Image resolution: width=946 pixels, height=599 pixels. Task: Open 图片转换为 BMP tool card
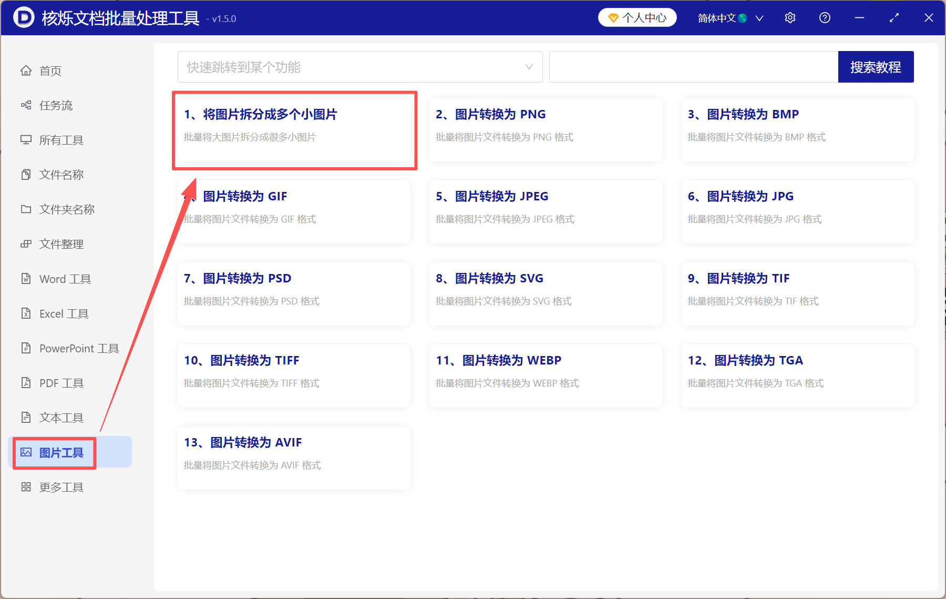(x=798, y=129)
